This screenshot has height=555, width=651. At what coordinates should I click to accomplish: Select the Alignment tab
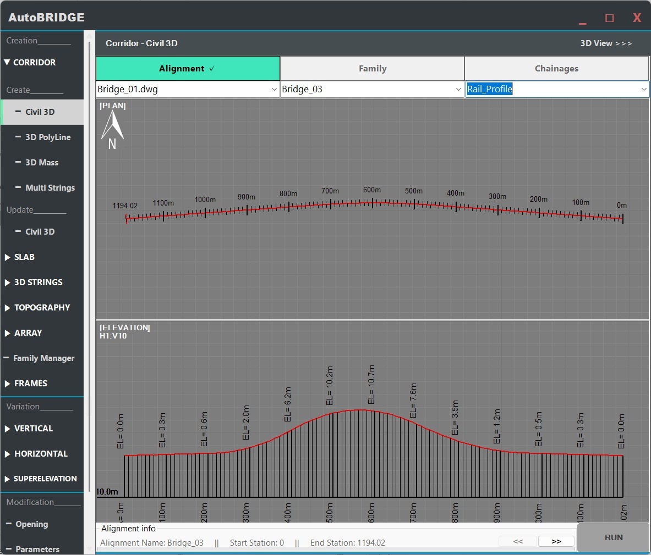click(x=188, y=69)
